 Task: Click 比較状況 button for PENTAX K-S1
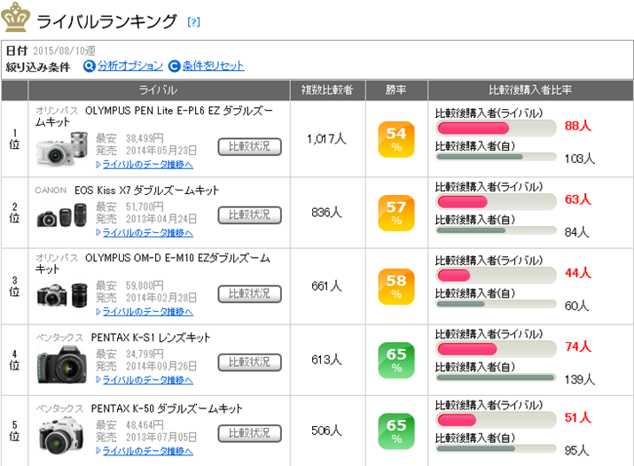pyautogui.click(x=249, y=362)
